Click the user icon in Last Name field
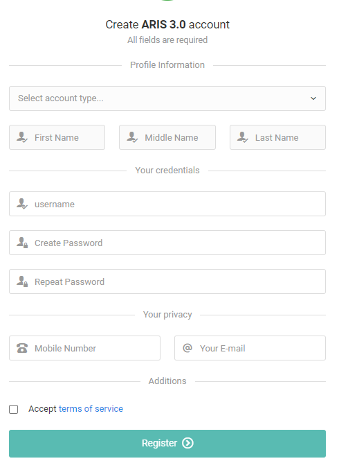Image resolution: width=339 pixels, height=461 pixels. tap(242, 137)
